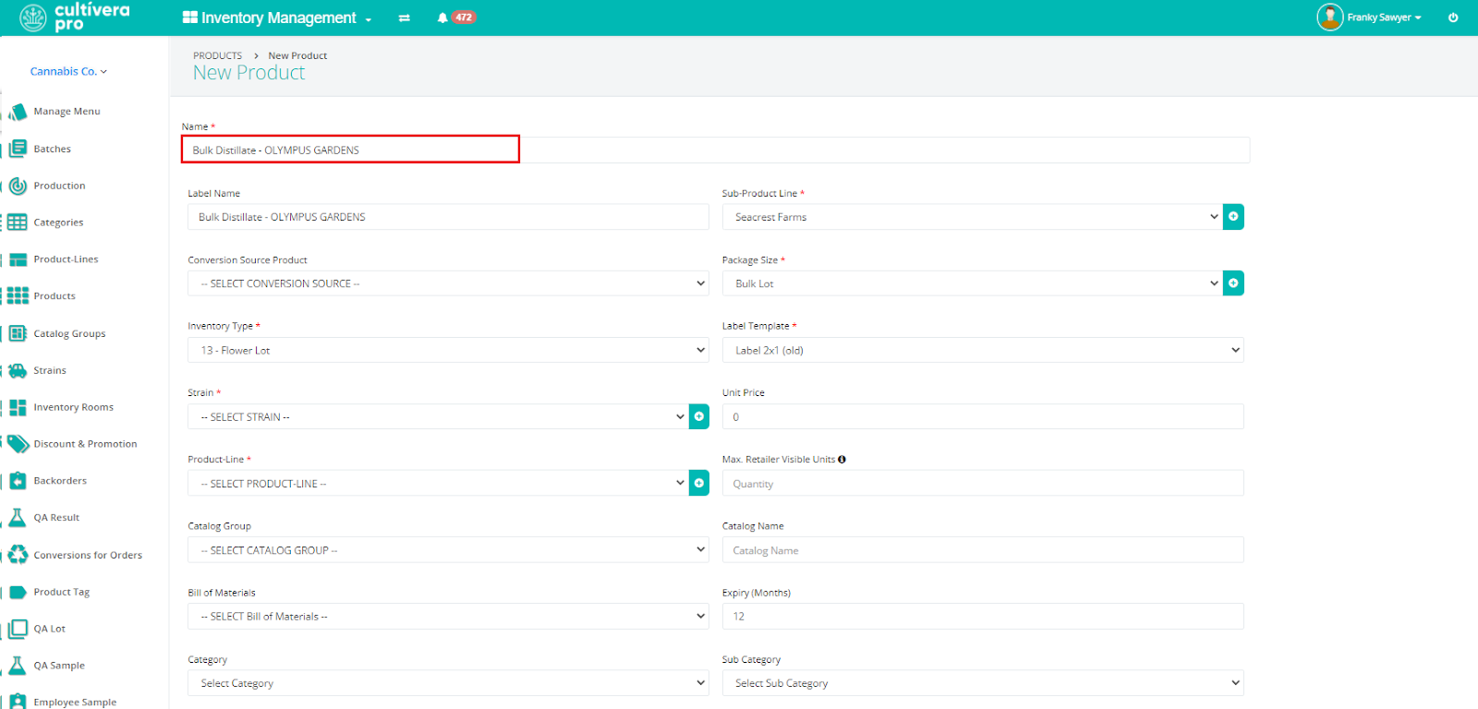The width and height of the screenshot is (1478, 709).
Task: Open the Batches icon in sidebar
Action: pyautogui.click(x=18, y=149)
